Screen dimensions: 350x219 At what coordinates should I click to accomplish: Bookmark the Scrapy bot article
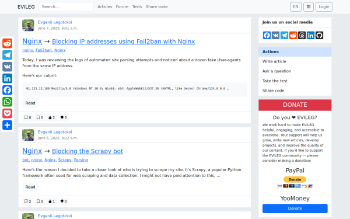(40, 201)
